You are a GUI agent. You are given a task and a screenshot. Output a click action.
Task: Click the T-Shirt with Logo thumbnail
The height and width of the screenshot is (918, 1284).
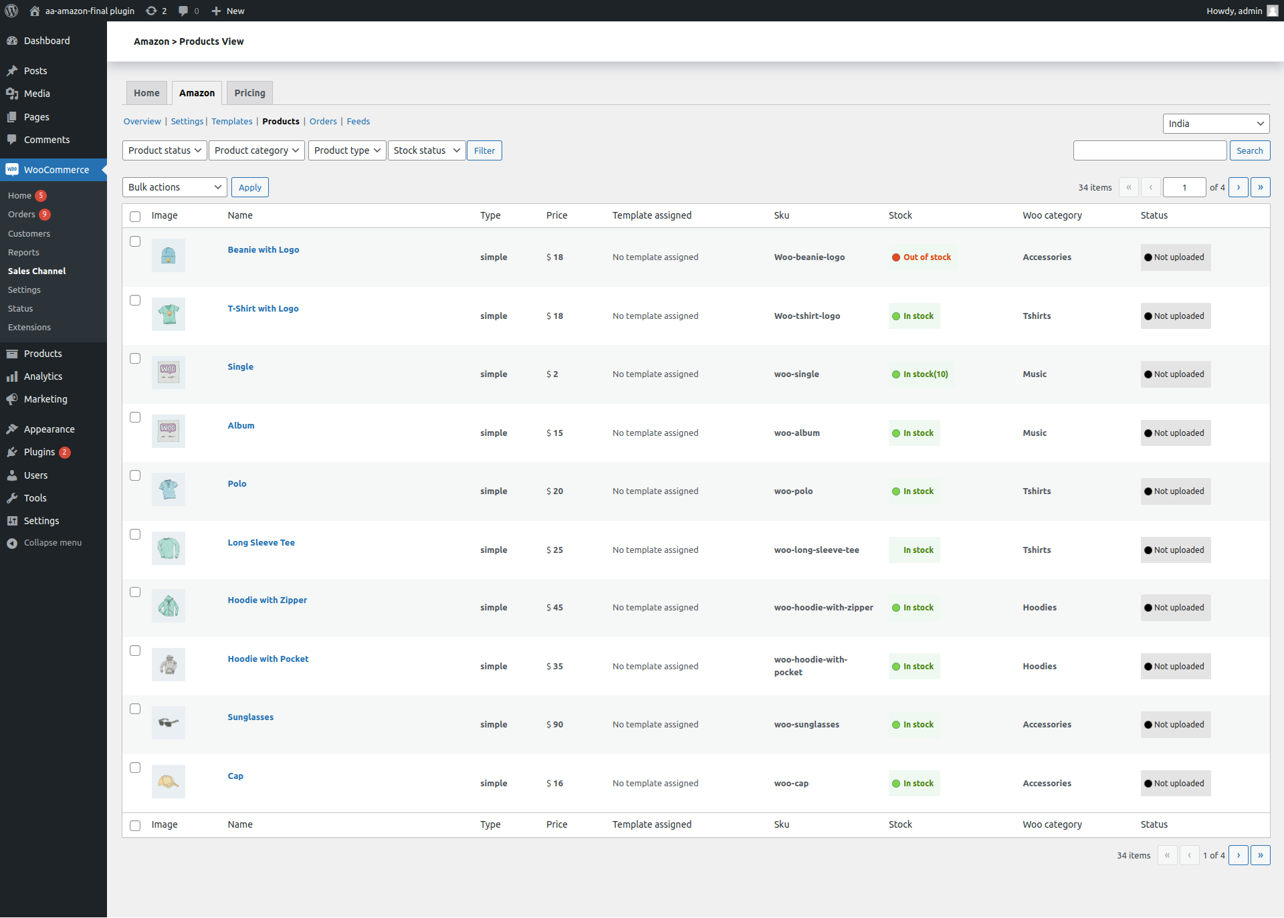pos(169,314)
